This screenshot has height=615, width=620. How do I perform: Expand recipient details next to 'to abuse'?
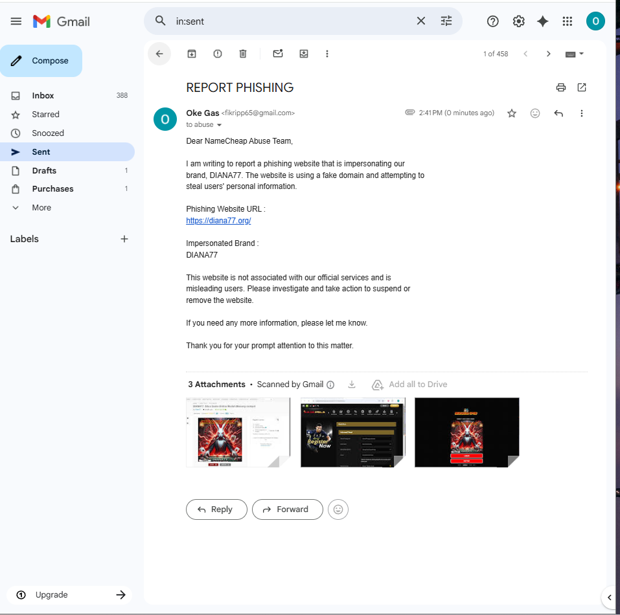coord(219,125)
